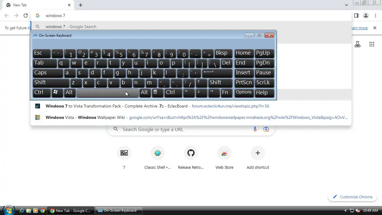
Task: Click the down arrow key on the On-Screen Keyboard
Action: 202,93
